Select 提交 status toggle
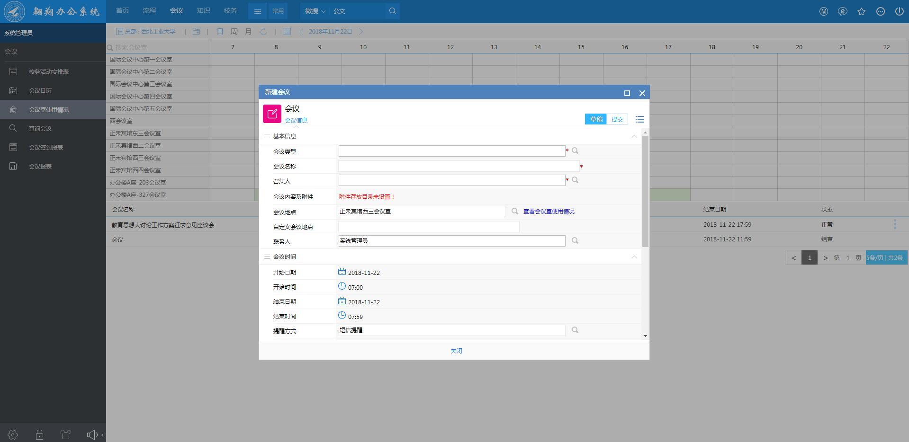The image size is (909, 442). click(x=617, y=119)
